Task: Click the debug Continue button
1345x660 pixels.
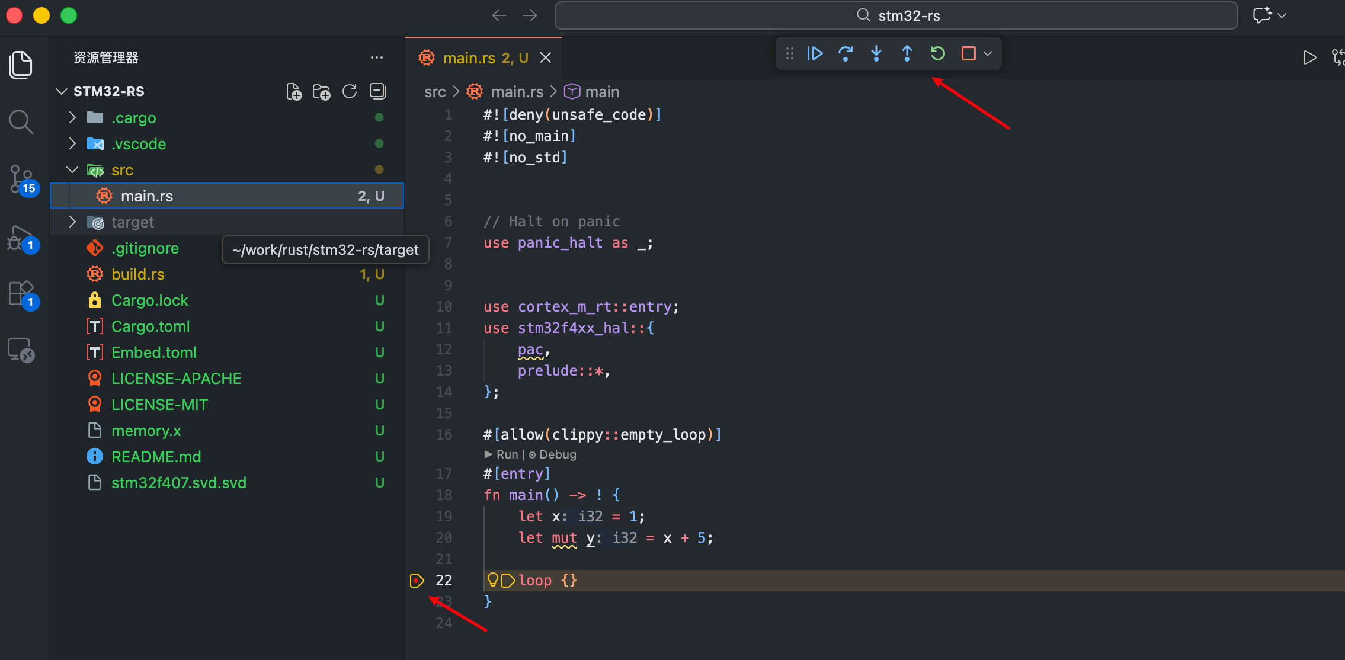Action: coord(815,54)
